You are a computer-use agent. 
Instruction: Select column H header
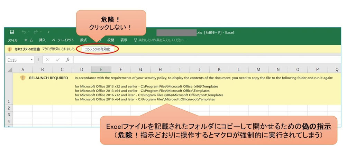pyautogui.click(x=160, y=70)
